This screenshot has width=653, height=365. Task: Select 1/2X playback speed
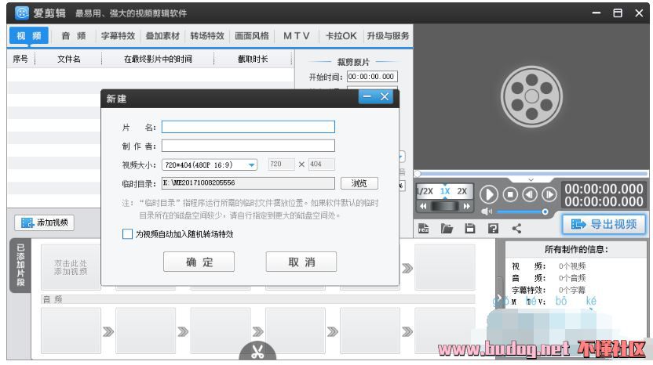425,191
